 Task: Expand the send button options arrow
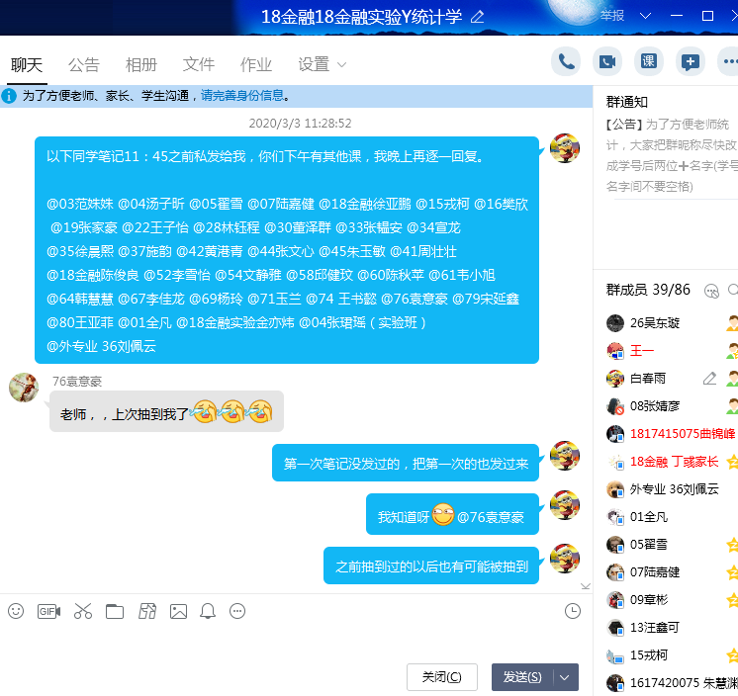click(565, 677)
